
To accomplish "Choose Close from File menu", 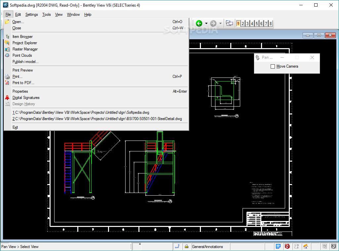I will click(x=96, y=28).
